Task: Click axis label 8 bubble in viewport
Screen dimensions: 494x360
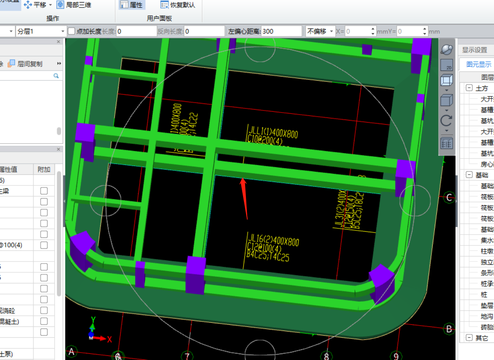Action: [x=326, y=356]
